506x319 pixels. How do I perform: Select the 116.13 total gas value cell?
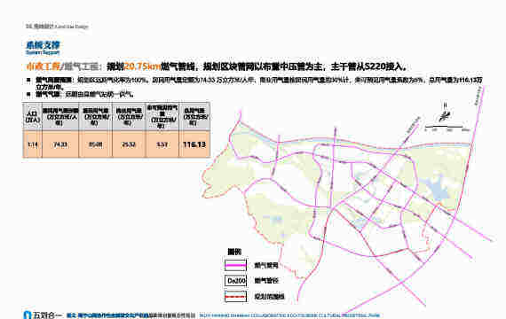coord(194,144)
